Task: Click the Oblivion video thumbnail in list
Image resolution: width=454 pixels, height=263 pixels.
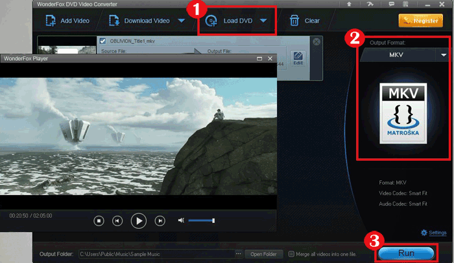Action: click(67, 45)
